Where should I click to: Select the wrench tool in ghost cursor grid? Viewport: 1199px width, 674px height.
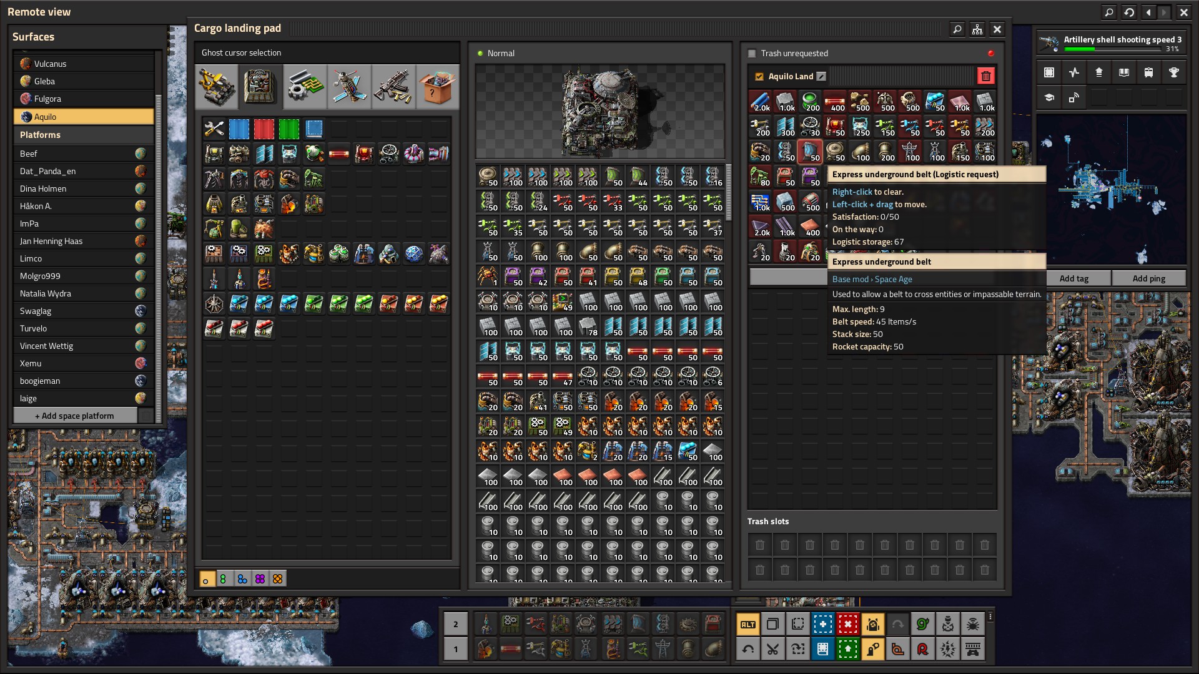tap(214, 129)
